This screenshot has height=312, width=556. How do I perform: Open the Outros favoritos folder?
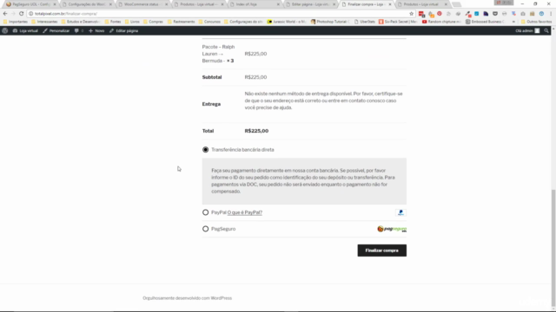pyautogui.click(x=536, y=22)
